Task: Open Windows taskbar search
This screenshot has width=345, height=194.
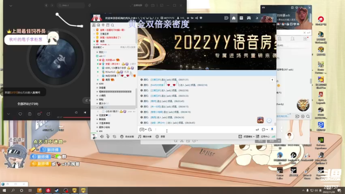Action: click(x=13, y=191)
